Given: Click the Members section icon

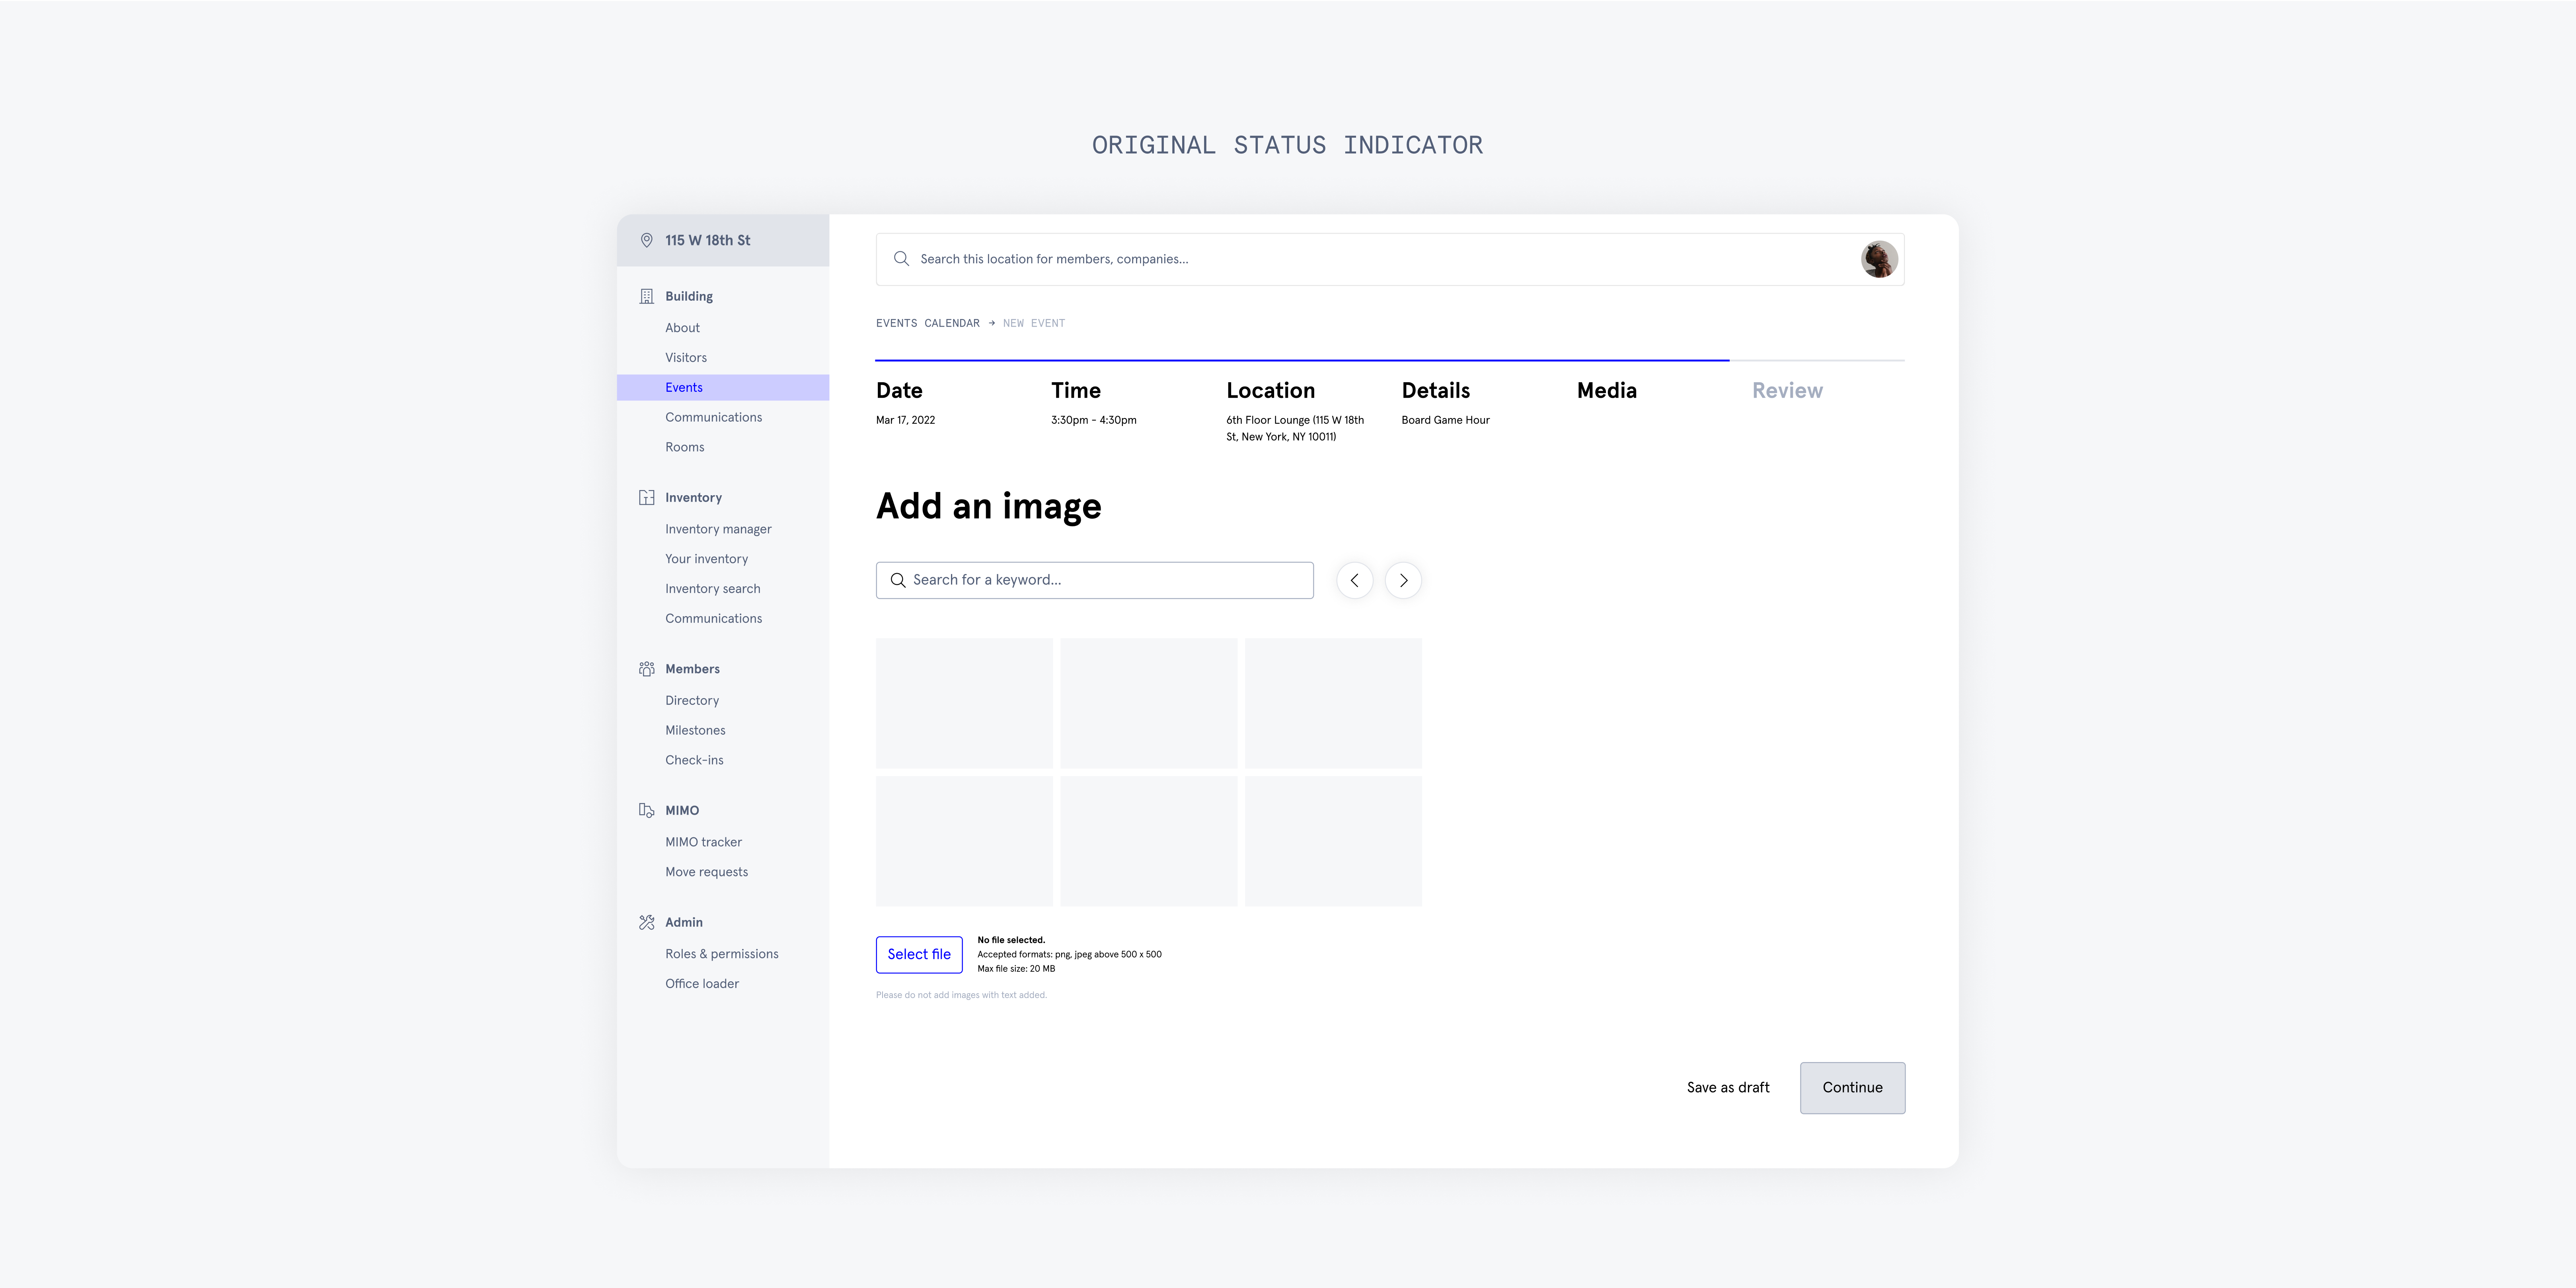Looking at the screenshot, I should (x=646, y=669).
